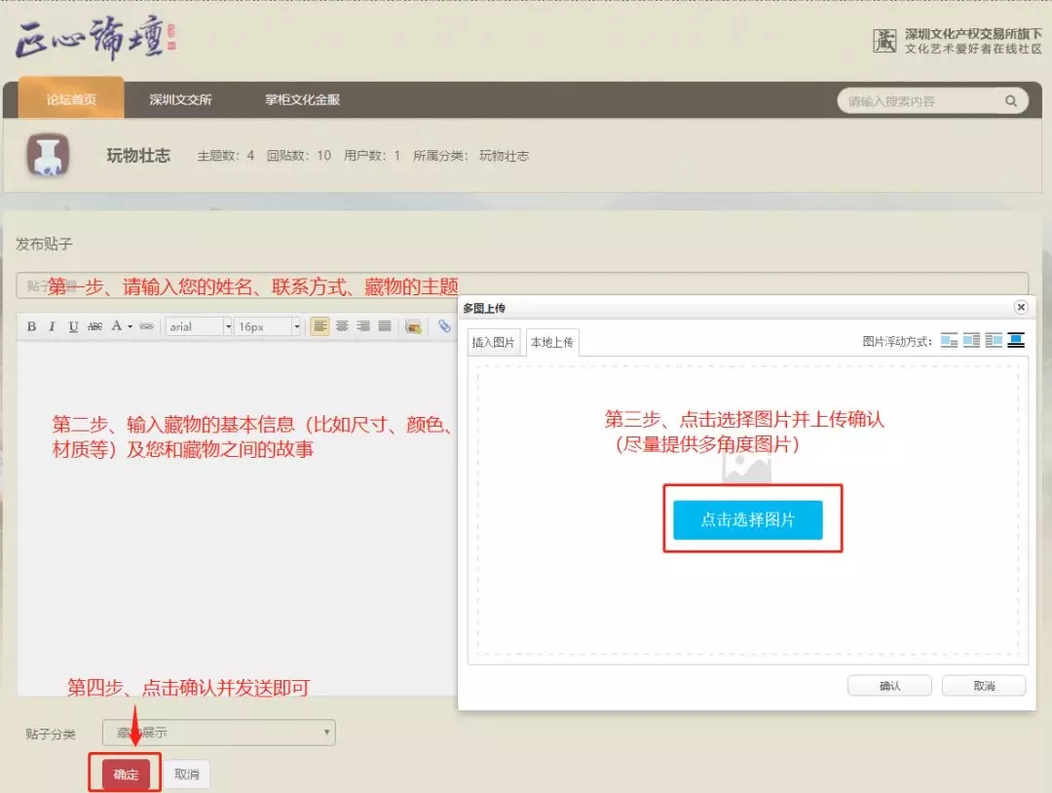Screen dimensions: 1052x793
Task: Choose the centered image float option
Action: pyautogui.click(x=1016, y=340)
